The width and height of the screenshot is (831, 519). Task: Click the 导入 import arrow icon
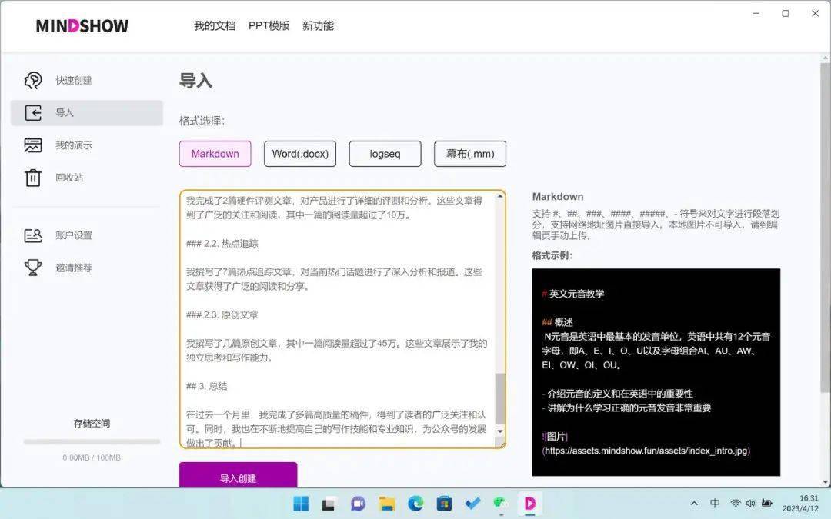coord(33,113)
